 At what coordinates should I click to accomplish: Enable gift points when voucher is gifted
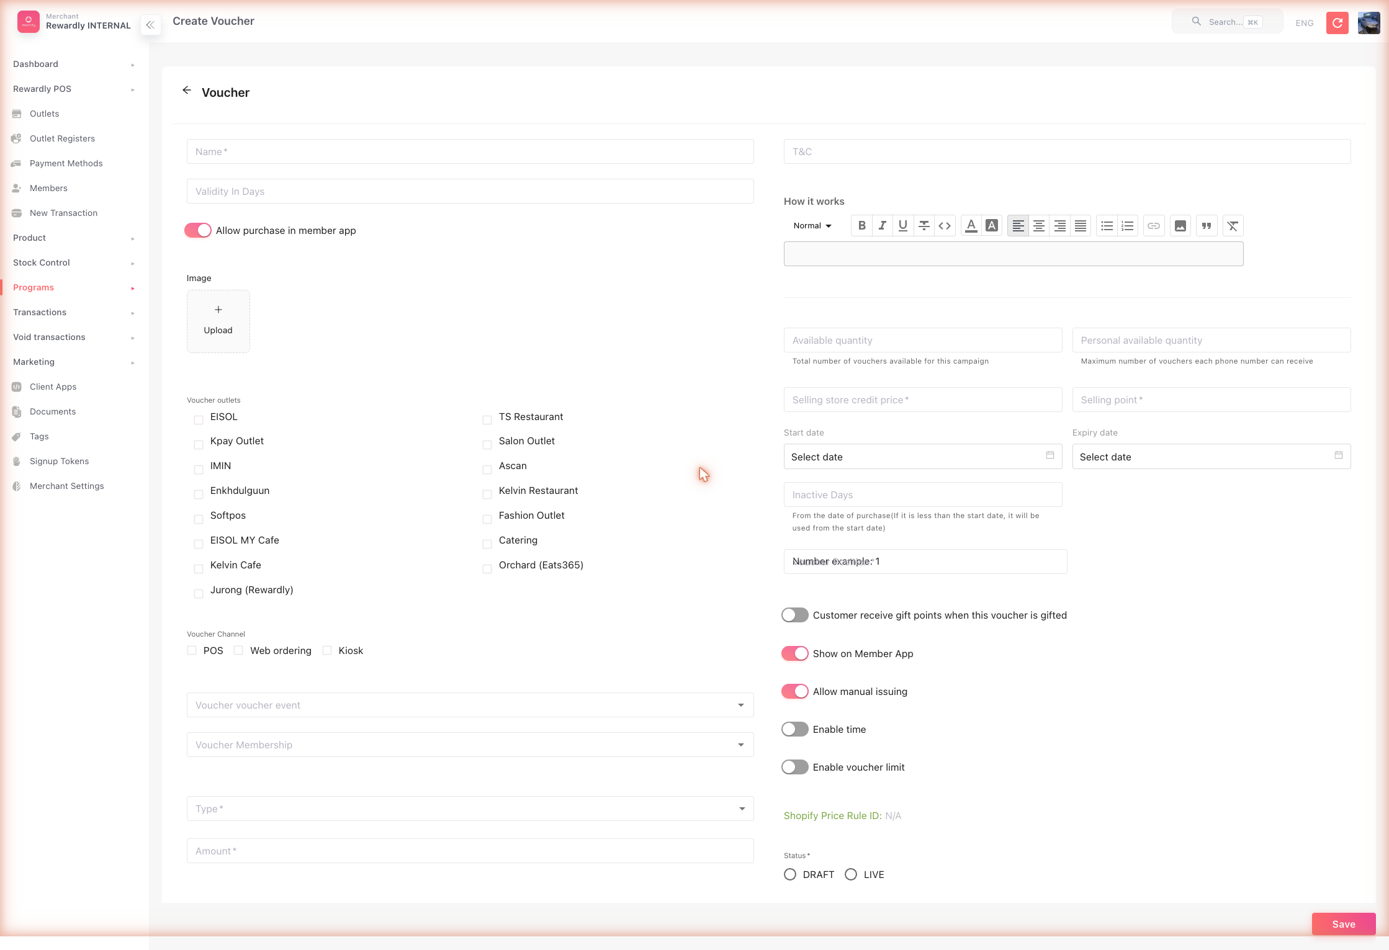[x=795, y=615]
